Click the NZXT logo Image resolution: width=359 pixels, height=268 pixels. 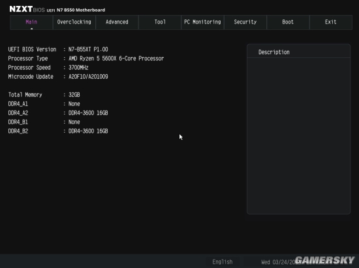(21, 9)
